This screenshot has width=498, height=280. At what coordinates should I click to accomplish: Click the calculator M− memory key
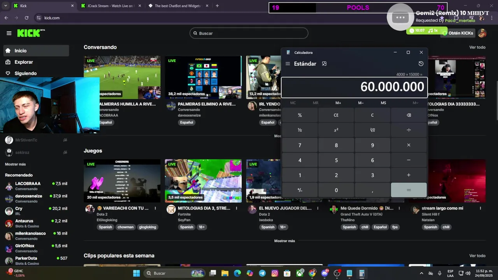tap(361, 103)
